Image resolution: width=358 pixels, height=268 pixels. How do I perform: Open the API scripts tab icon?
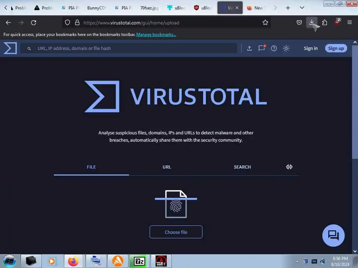click(289, 167)
